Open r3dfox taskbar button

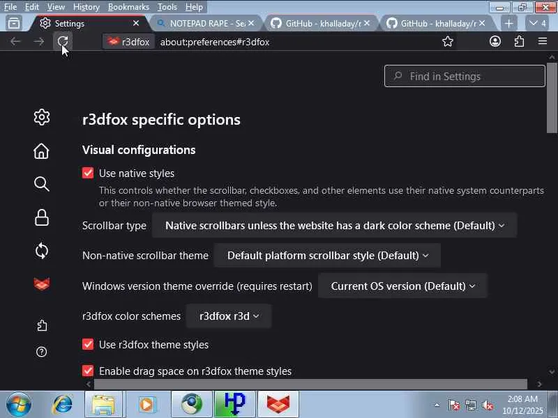click(278, 405)
